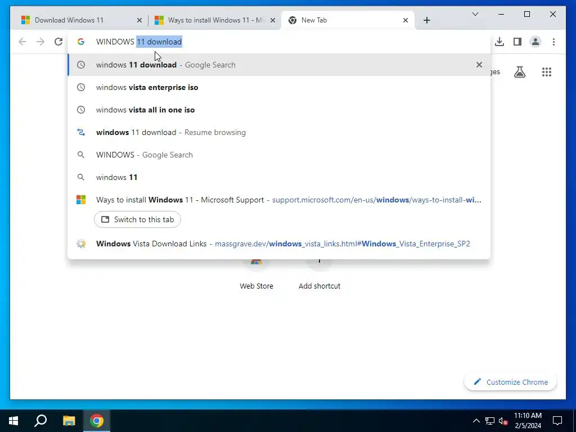Show hidden system tray icons
This screenshot has height=432, width=576.
coord(476,421)
